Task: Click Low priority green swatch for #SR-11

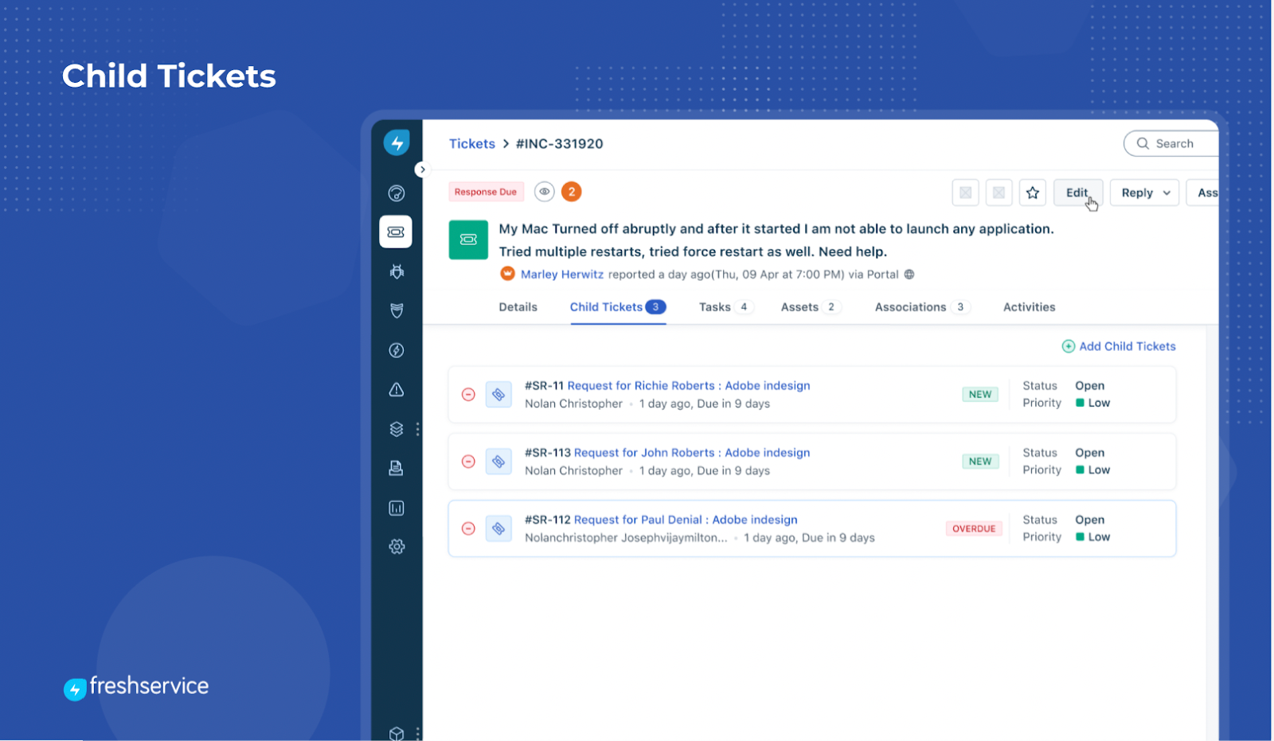Action: click(1080, 403)
